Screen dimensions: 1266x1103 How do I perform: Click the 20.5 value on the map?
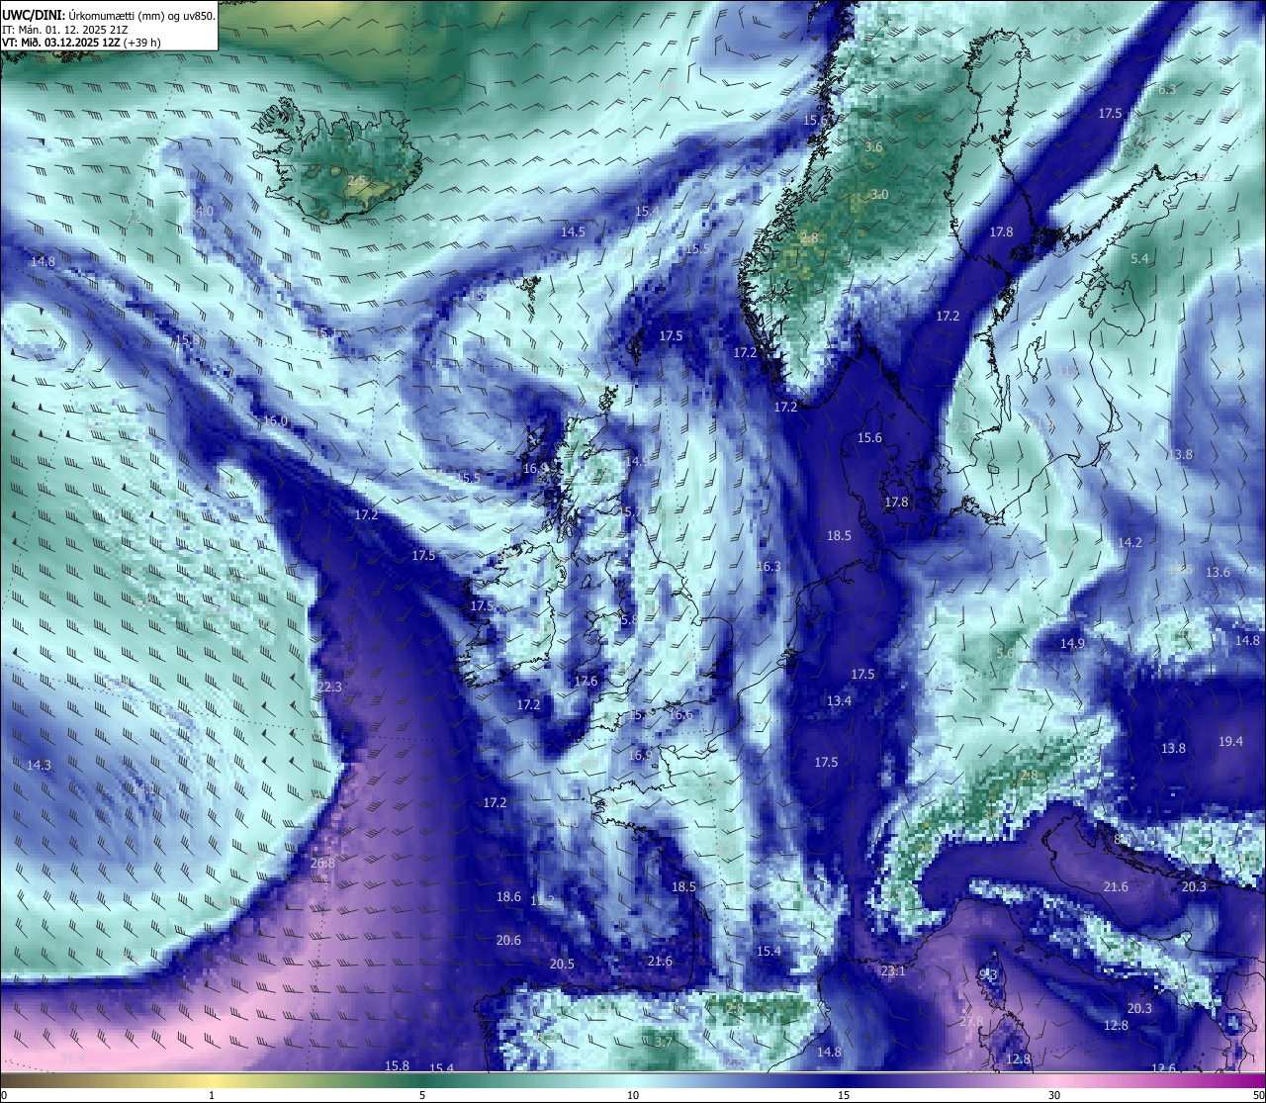point(562,964)
